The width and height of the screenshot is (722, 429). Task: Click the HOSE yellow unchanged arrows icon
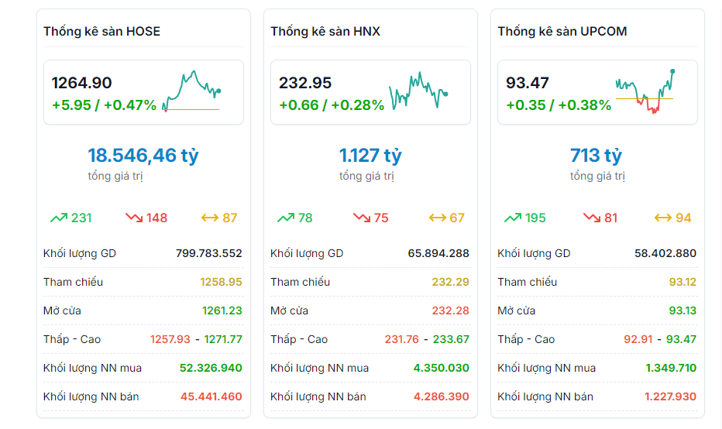tap(209, 218)
